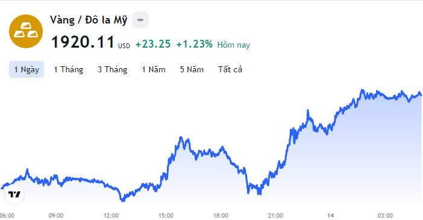Select the 1 Ngày time range
Screen dimensions: 423x220
(x=27, y=69)
